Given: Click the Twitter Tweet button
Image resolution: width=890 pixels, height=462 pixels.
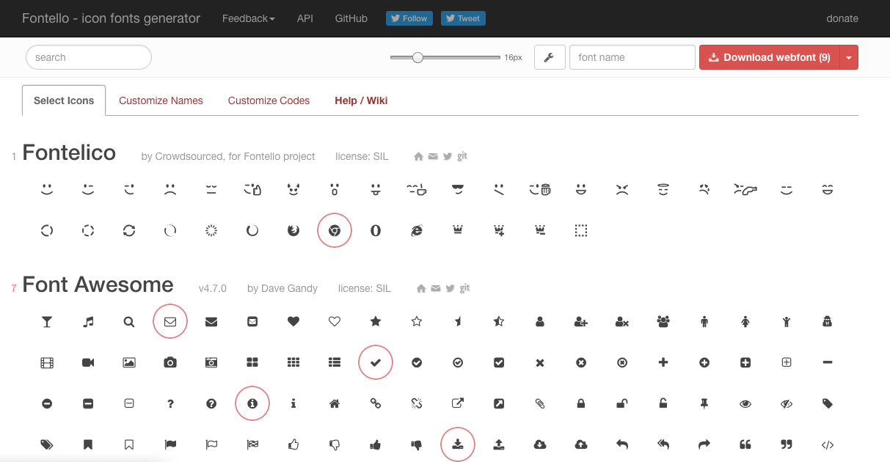Looking at the screenshot, I should point(463,18).
